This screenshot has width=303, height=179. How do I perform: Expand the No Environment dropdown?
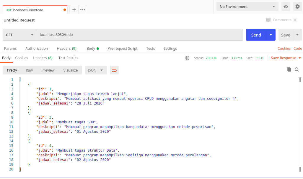pos(247,6)
